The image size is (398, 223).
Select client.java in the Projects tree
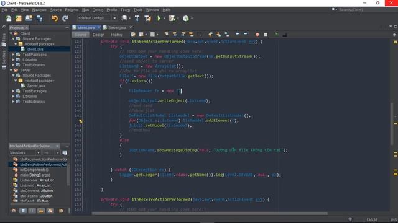(35, 50)
